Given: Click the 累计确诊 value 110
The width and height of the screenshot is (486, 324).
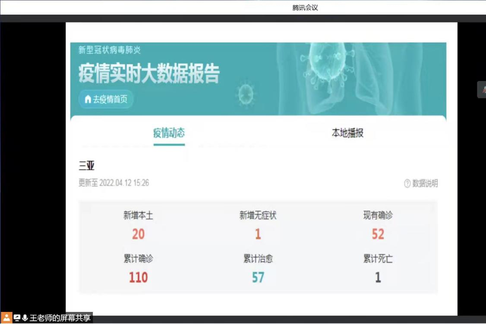Looking at the screenshot, I should (138, 277).
